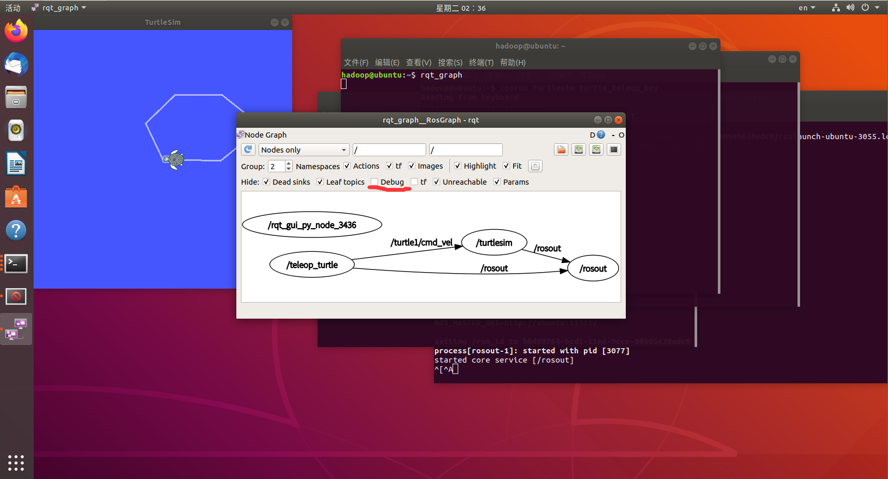
Task: Toggle the Actions group checkbox
Action: click(347, 166)
